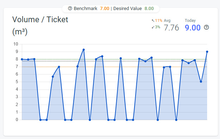The width and height of the screenshot is (220, 139).
Task: Click the y-axis label 0
Action: (x=17, y=120)
